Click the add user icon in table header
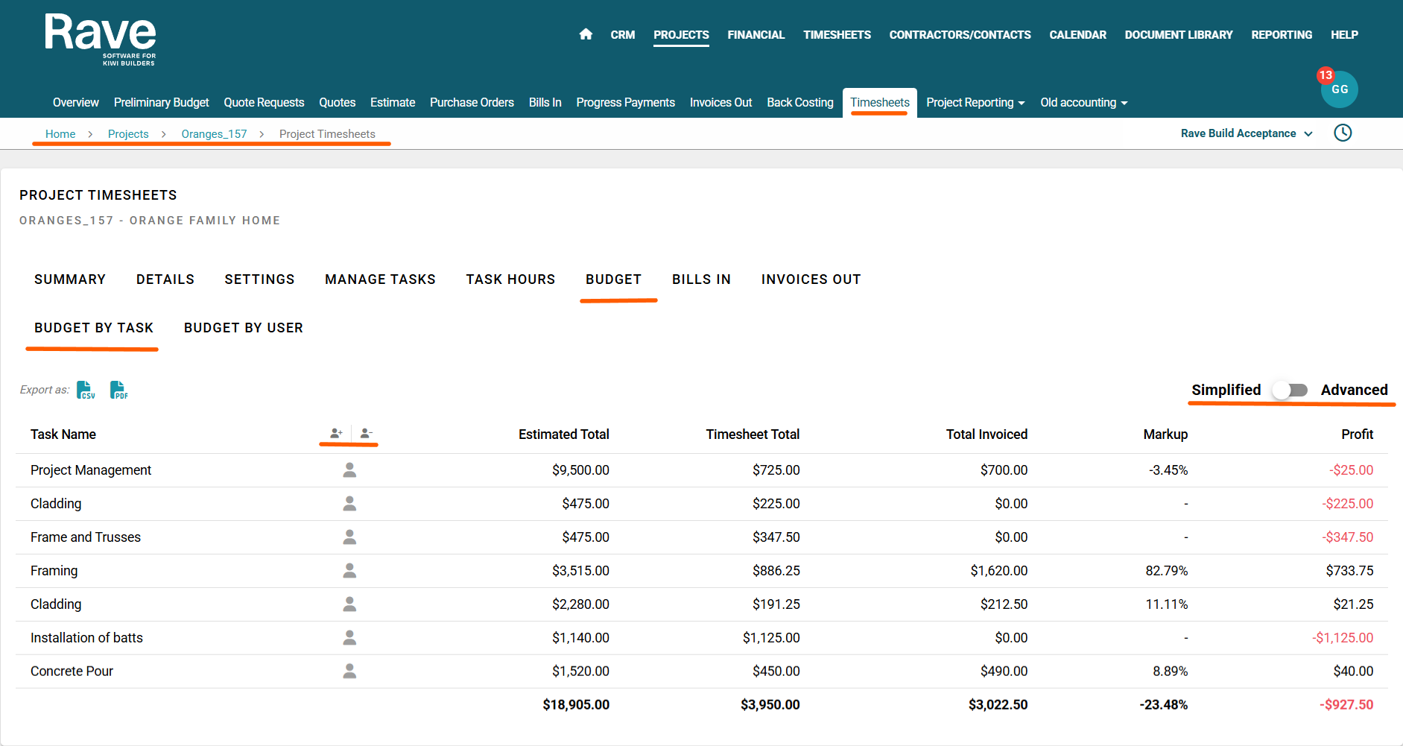 (x=336, y=433)
